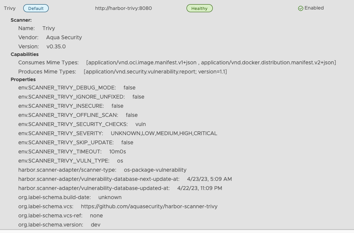Collapse the Scanner section header
The width and height of the screenshot is (354, 233).
(x=22, y=20)
